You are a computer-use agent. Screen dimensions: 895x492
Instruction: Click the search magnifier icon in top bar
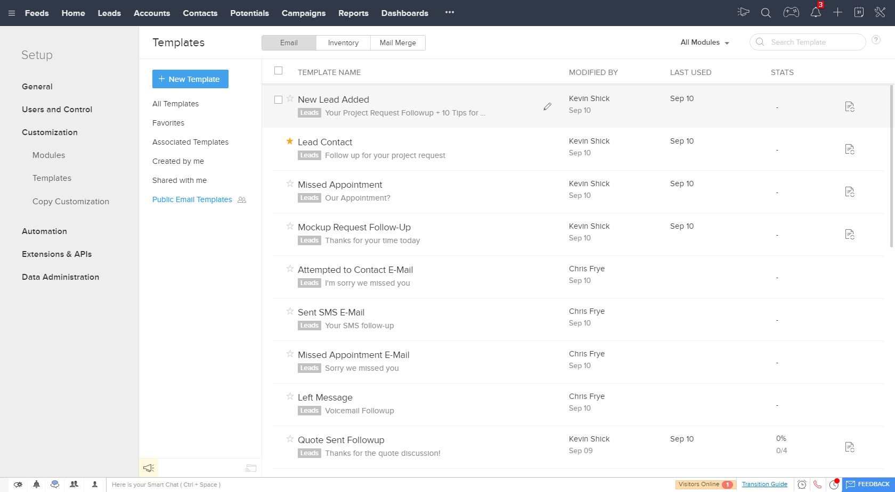click(x=766, y=13)
